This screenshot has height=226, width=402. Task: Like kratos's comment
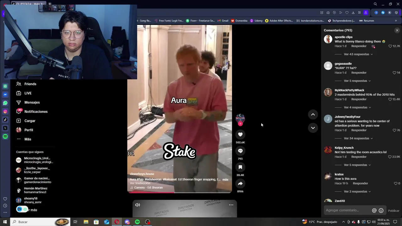(395, 183)
